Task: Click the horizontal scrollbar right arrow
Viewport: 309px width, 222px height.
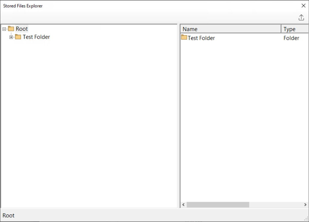Action: click(305, 205)
